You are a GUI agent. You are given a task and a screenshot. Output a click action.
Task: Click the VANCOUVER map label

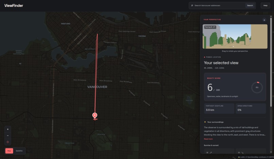click(x=97, y=87)
